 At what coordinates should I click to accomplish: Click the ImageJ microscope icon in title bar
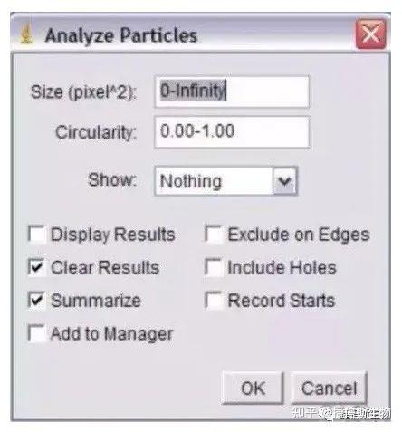pos(26,35)
